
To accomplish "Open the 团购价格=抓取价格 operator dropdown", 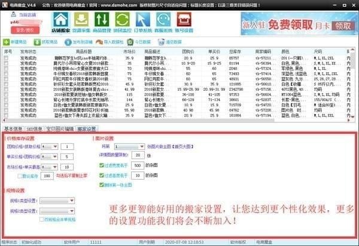I will point(50,146).
